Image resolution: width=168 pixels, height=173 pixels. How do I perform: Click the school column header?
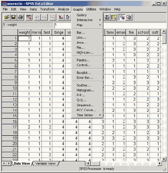pyautogui.click(x=143, y=32)
